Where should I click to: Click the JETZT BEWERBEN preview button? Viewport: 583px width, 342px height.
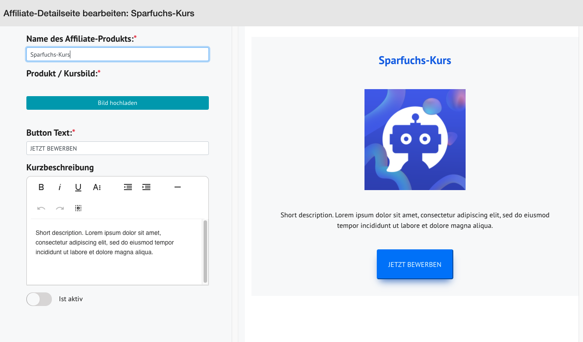(x=415, y=264)
